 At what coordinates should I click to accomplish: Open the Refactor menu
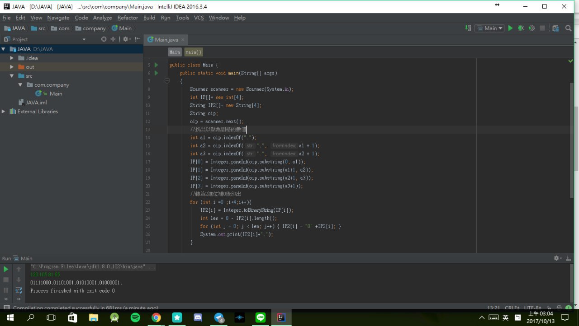pyautogui.click(x=128, y=18)
